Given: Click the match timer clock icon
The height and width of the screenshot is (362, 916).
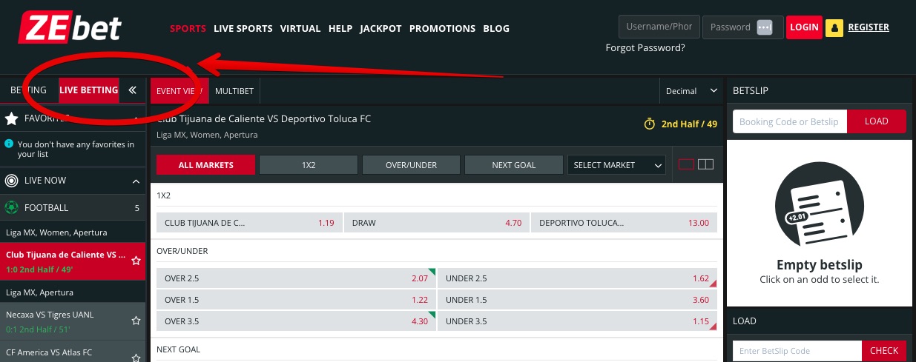Looking at the screenshot, I should 650,124.
